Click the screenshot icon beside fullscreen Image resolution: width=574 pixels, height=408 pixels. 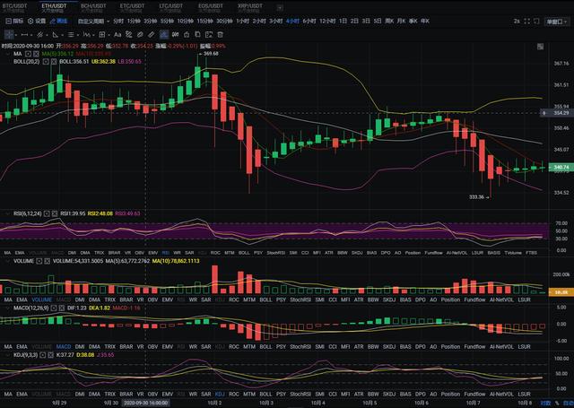coord(536,22)
